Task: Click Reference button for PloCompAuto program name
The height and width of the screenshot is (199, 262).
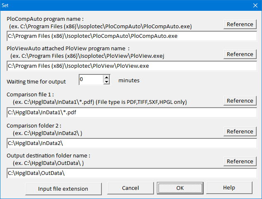Action: (240, 24)
